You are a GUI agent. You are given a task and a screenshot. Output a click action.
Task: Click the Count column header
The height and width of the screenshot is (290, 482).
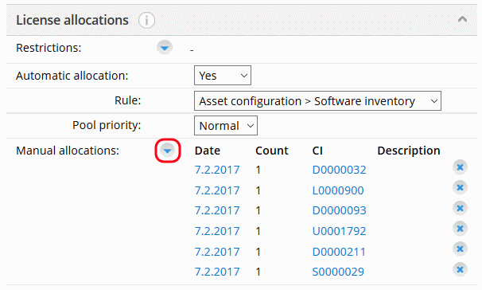[272, 151]
